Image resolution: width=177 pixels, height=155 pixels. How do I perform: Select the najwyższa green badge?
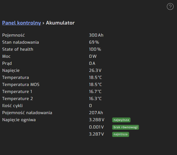tap(121, 120)
